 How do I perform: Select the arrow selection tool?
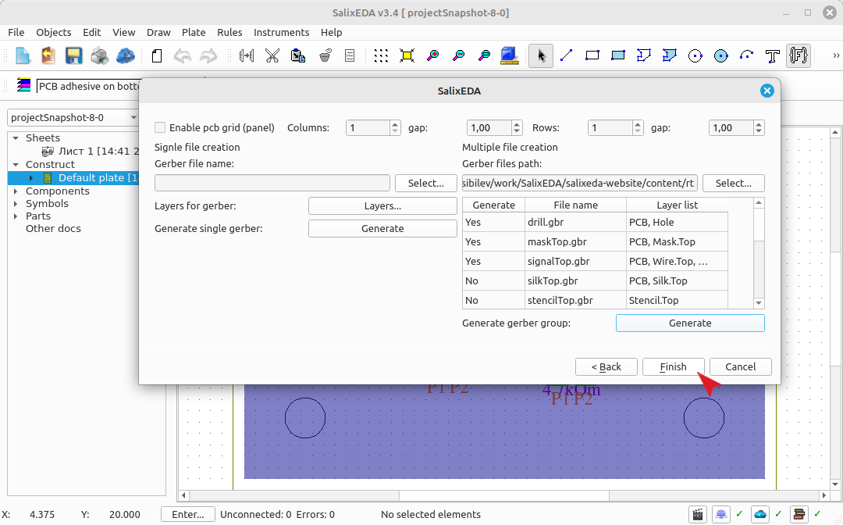(541, 55)
